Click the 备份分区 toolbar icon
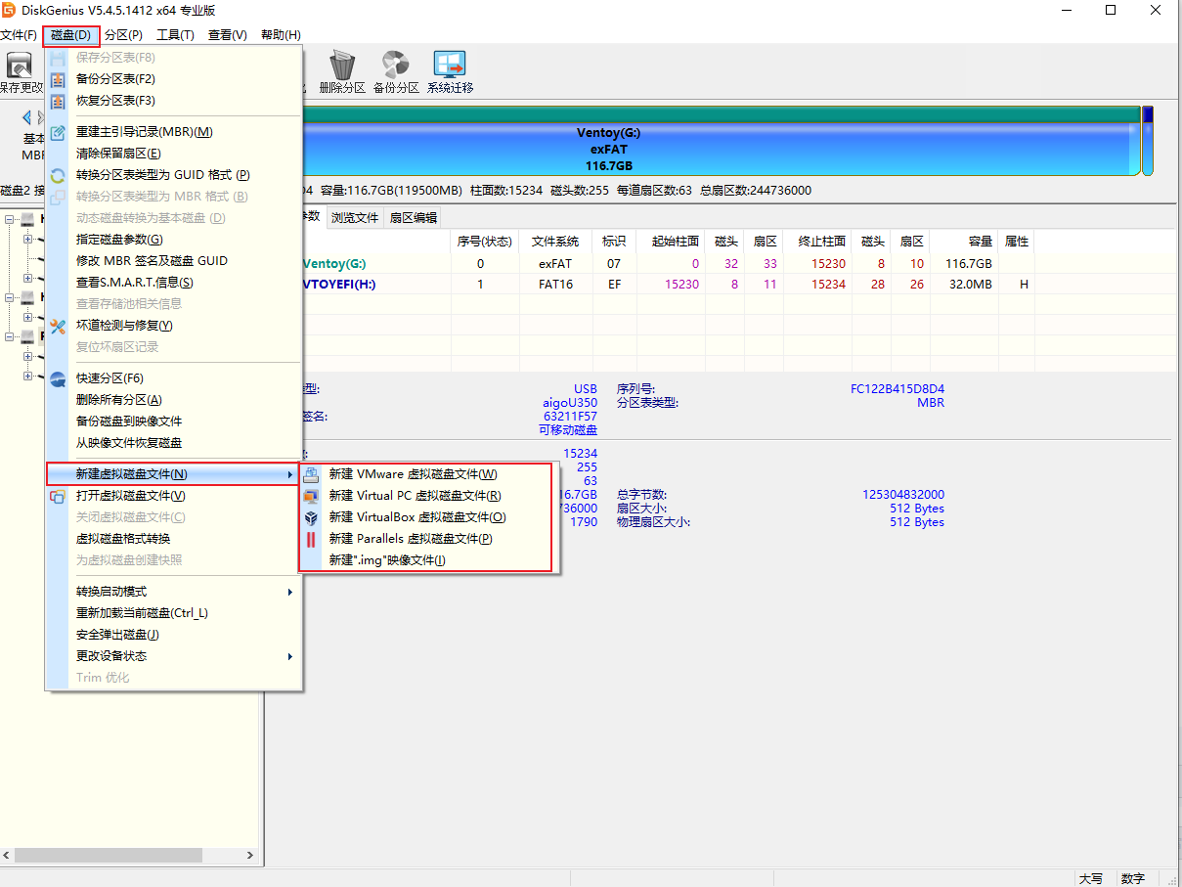This screenshot has width=1182, height=887. pos(396,66)
